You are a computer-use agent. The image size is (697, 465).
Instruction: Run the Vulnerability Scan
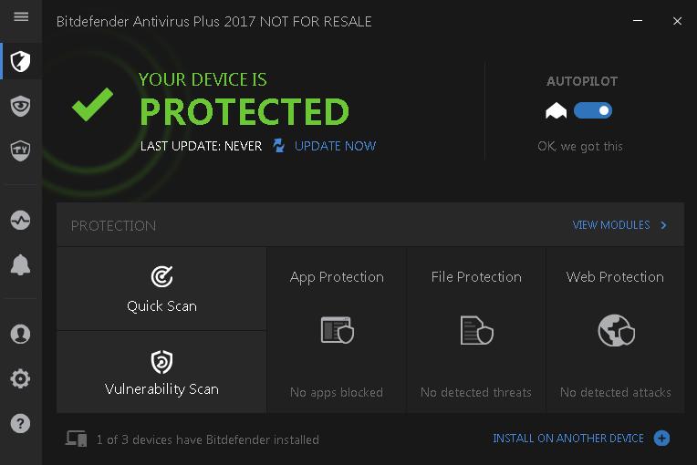[x=161, y=372]
